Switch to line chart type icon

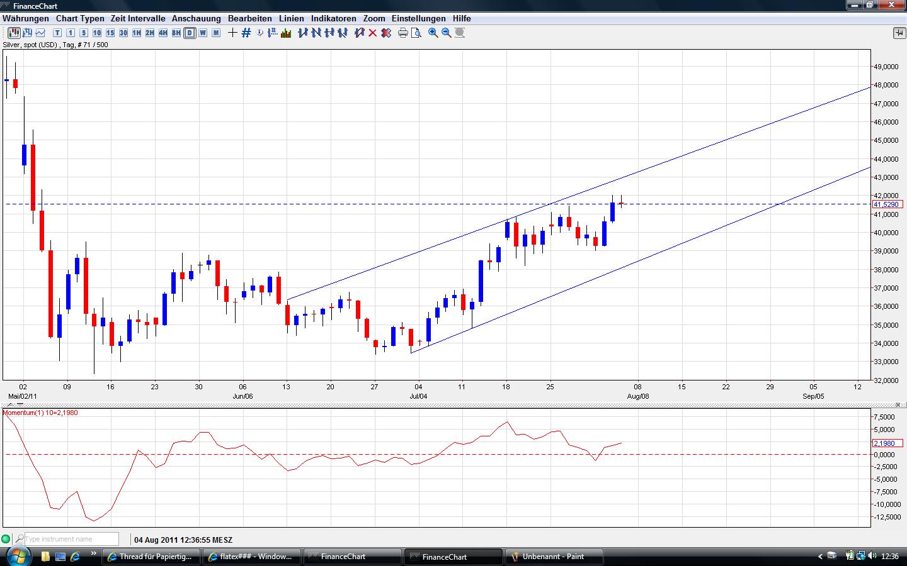(x=40, y=33)
